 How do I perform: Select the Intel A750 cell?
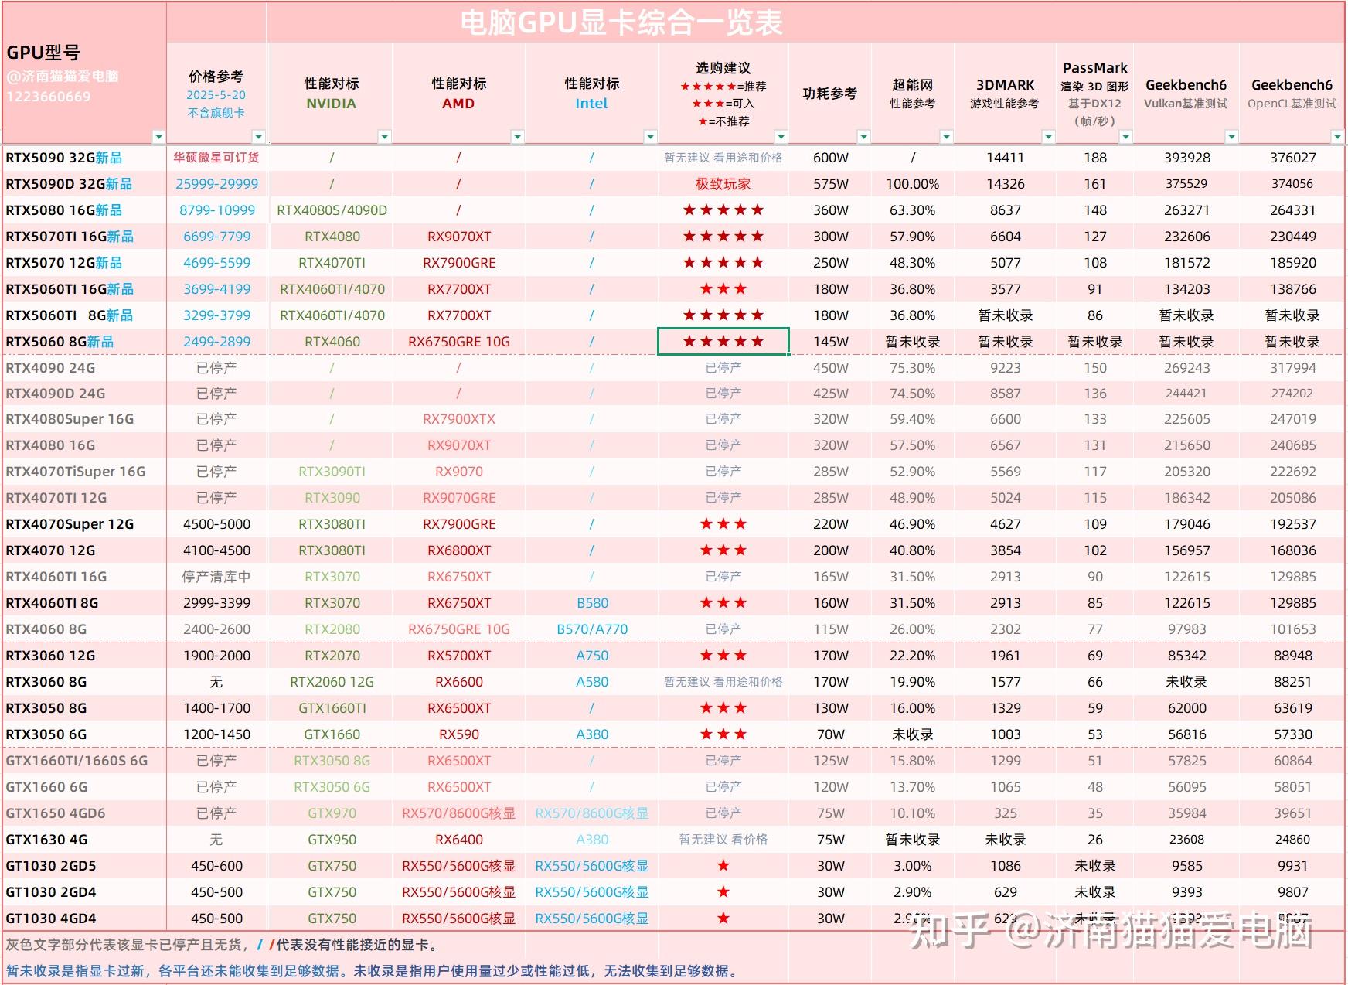pyautogui.click(x=592, y=656)
